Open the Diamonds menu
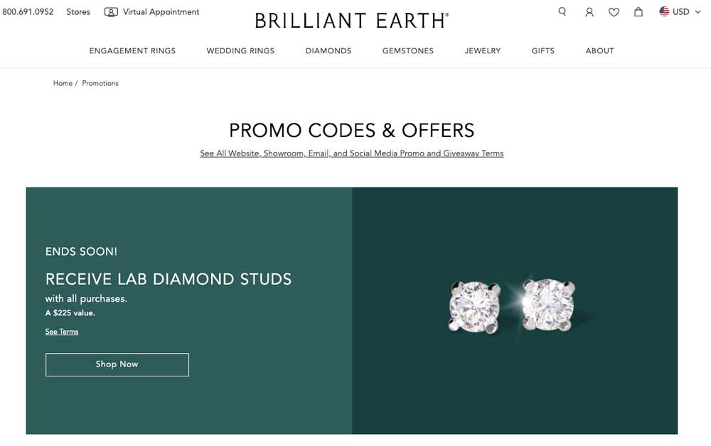Screen dimensions: 711x446 pos(328,51)
